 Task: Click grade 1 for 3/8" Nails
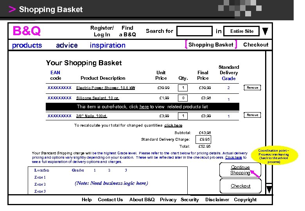click(x=229, y=116)
